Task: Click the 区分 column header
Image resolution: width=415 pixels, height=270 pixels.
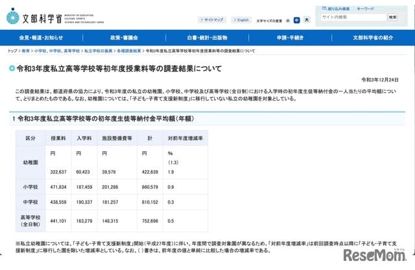Action: [30, 138]
